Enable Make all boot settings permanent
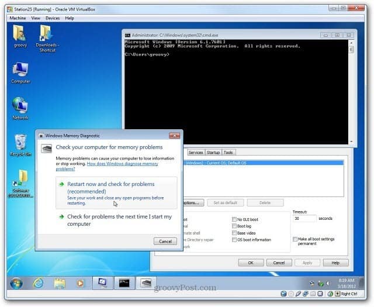 [295, 239]
